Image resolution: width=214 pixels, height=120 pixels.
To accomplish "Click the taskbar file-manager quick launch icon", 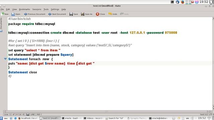I will [11, 118].
